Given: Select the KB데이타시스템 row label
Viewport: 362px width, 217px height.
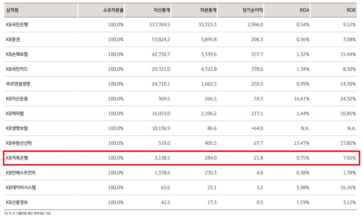Looking at the screenshot, I should click(x=21, y=188).
